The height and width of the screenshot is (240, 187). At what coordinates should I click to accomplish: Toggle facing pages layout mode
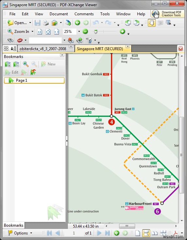point(155,233)
